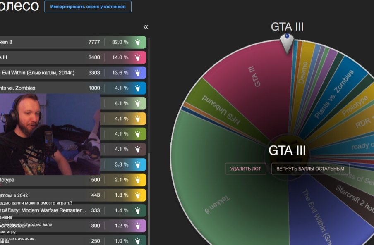The image size is (374, 245).
Task: Click the 32.0 % chance value
Action: pos(120,42)
